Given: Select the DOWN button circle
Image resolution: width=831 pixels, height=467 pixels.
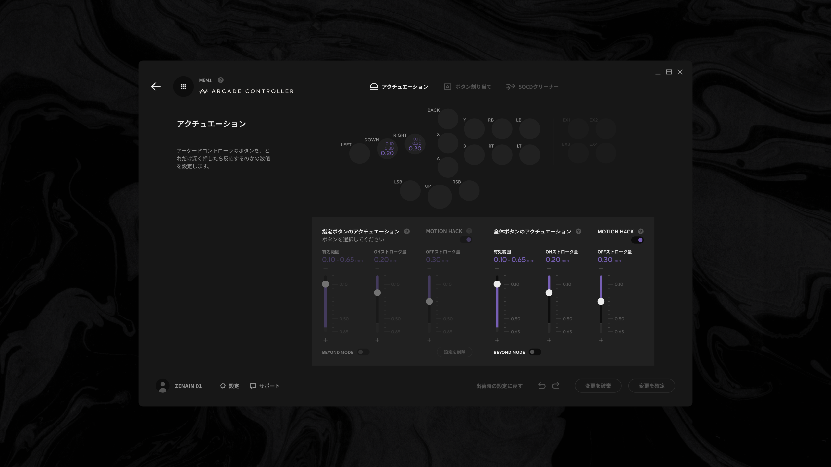Looking at the screenshot, I should coord(387,149).
